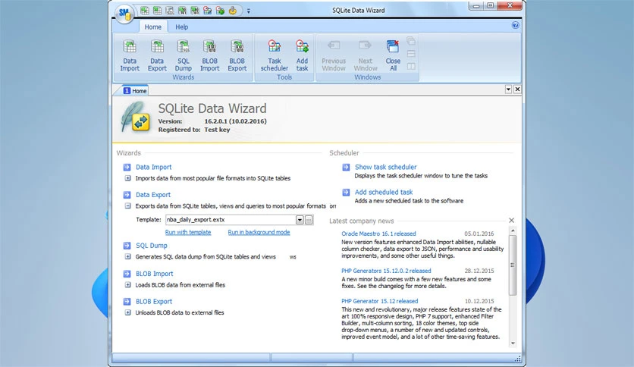Click Add task in the Tools group
Screen dimensions: 634x367
click(302, 56)
